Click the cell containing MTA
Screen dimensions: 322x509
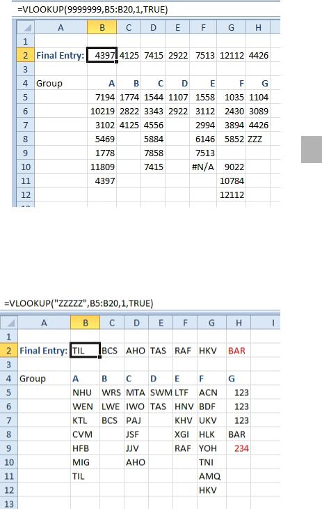point(136,393)
